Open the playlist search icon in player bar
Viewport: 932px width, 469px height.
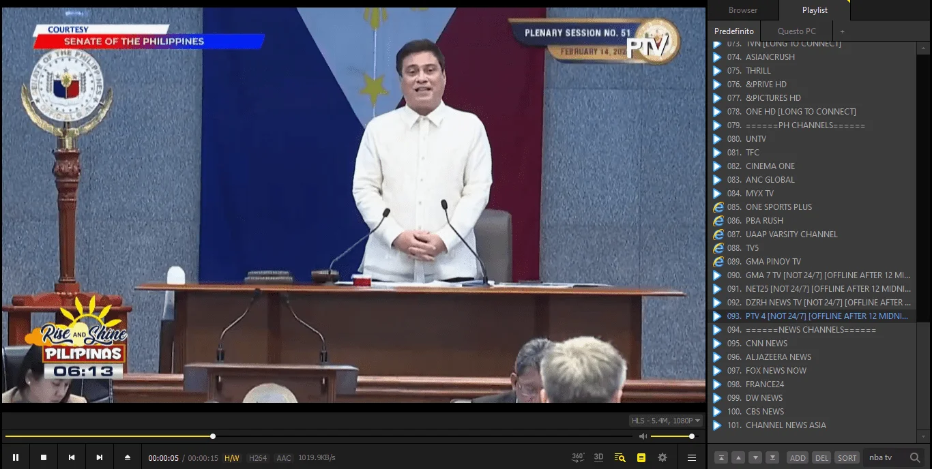click(620, 457)
